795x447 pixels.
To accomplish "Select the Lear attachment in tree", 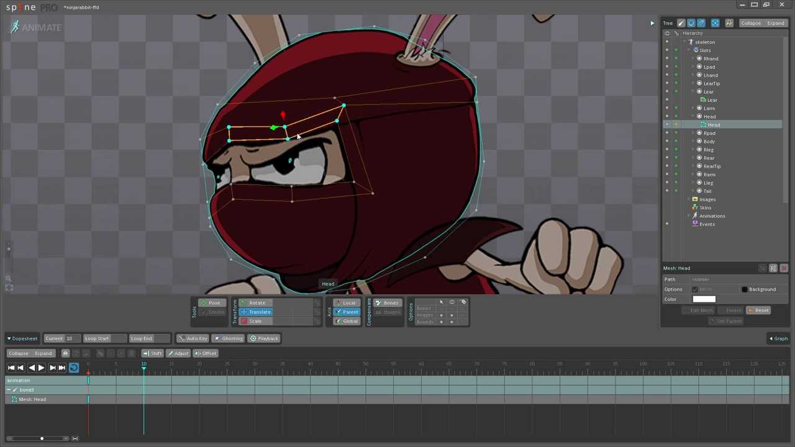I will [x=712, y=100].
